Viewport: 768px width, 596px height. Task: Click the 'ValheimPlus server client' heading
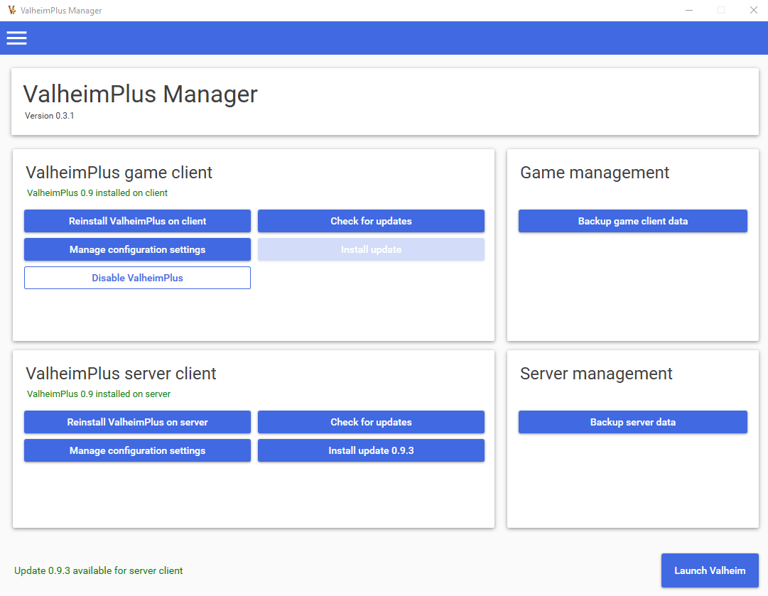tap(121, 374)
